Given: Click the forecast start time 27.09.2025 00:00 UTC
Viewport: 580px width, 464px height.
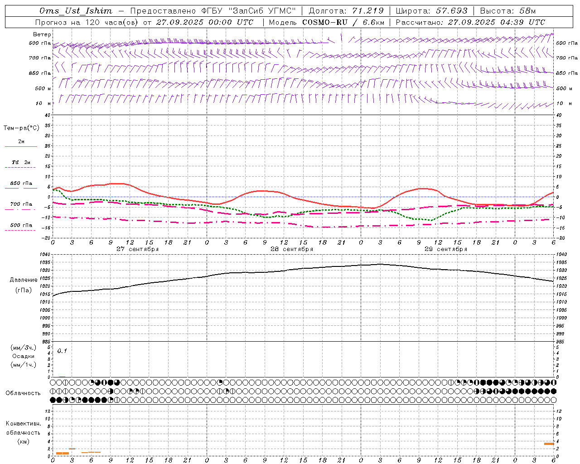Looking at the screenshot, I should (205, 22).
